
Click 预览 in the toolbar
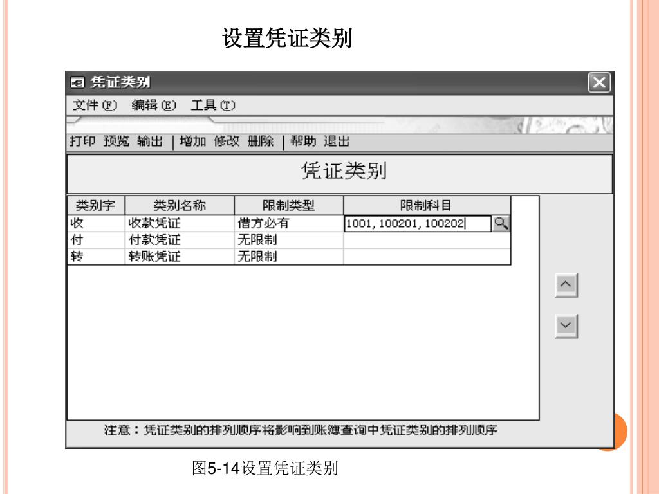tap(116, 141)
